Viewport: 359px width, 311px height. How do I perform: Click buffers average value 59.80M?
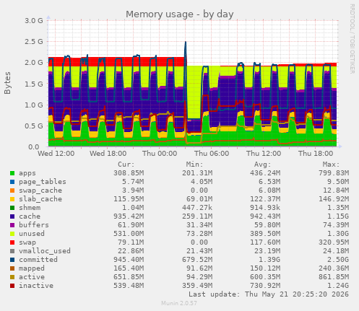pyautogui.click(x=267, y=225)
